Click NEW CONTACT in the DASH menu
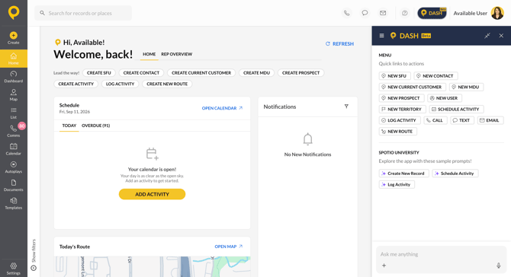The image size is (511, 277). (x=435, y=76)
